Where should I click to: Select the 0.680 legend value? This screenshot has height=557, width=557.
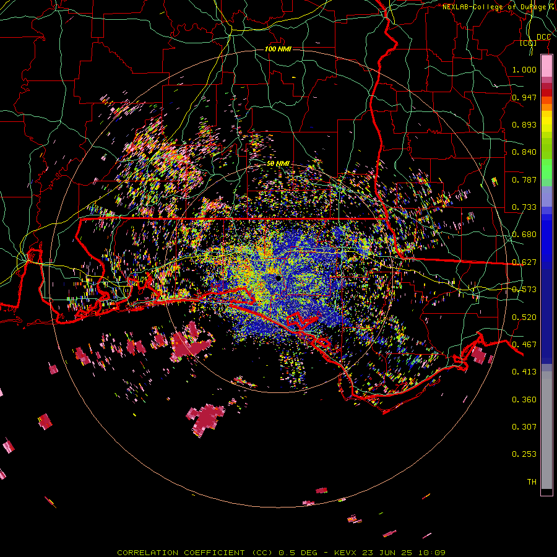524,235
